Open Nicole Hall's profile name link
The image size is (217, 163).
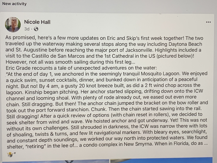37,22
